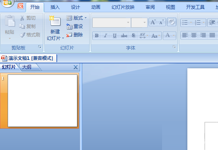The width and height of the screenshot is (218, 150).
Task: Click the 演示文稿1 [兼容模式] document tab
Action: coord(29,58)
